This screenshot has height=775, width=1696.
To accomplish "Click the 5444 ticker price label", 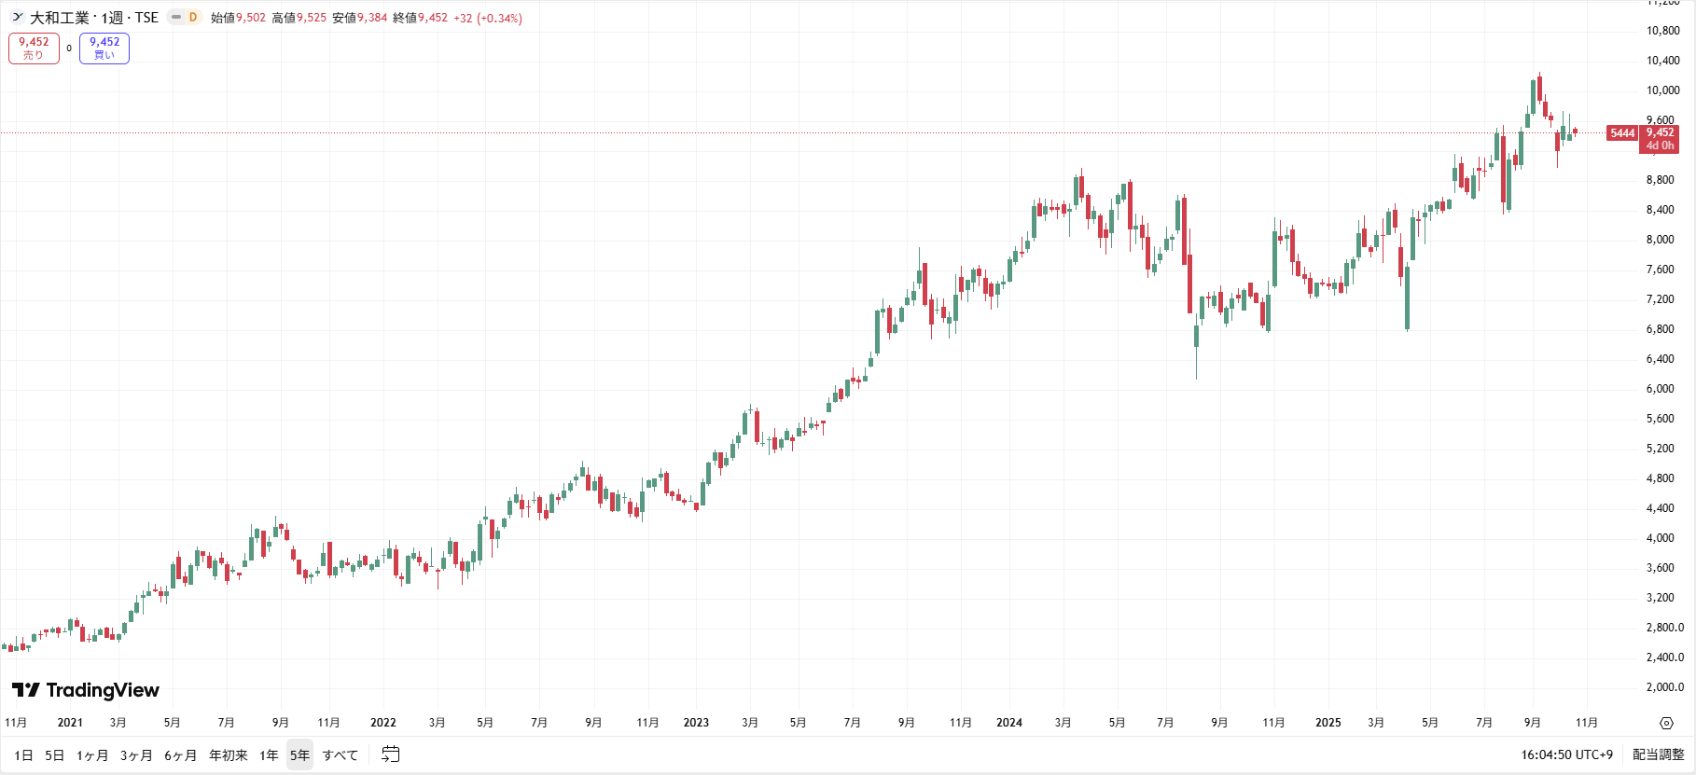I will coord(1622,133).
